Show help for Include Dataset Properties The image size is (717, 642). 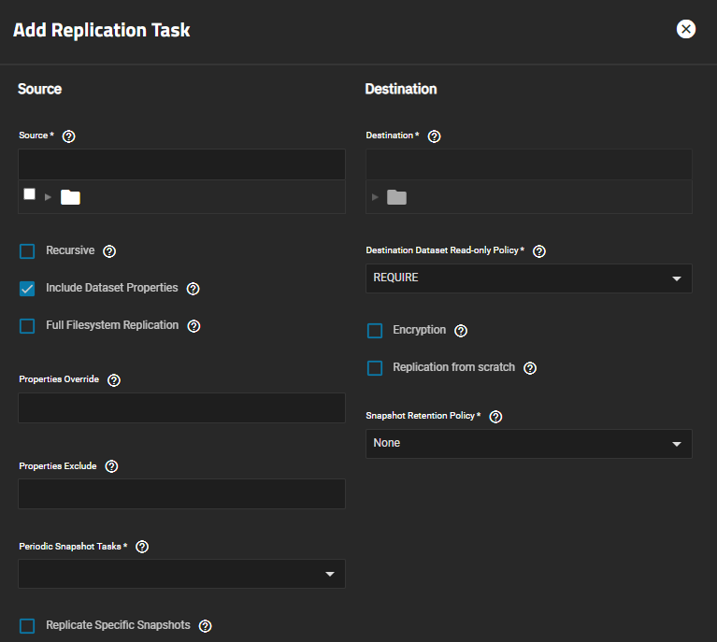[193, 289]
